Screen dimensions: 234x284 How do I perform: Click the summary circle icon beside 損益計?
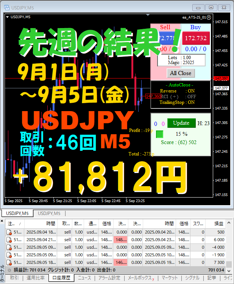(9, 270)
